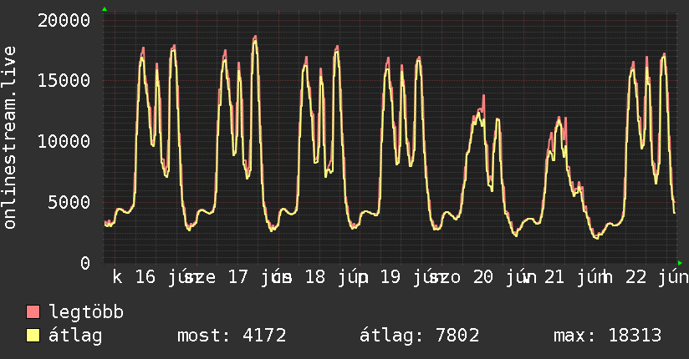This screenshot has height=359, width=689.
Task: Click the 10000 y-axis label
Action: 64,141
